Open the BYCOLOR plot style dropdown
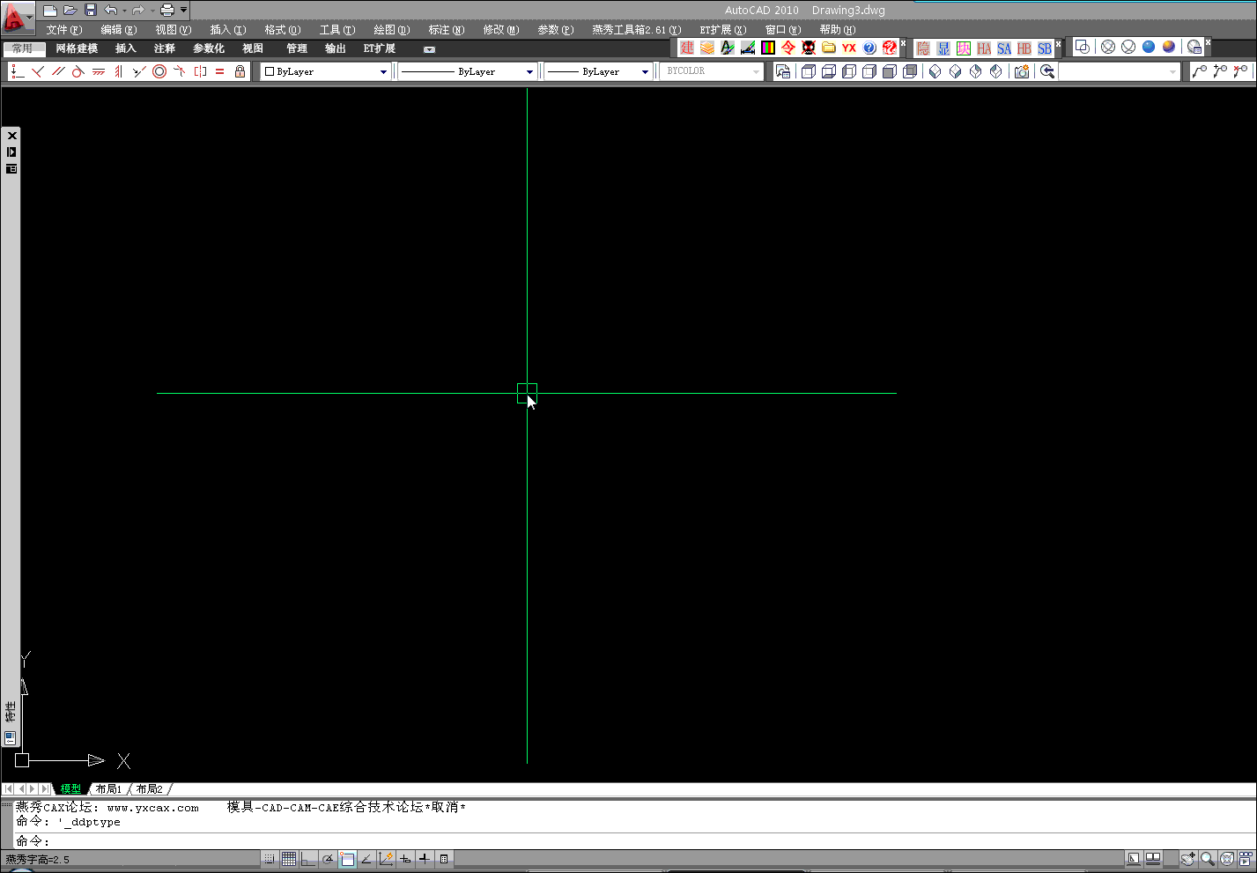This screenshot has width=1257, height=873. (x=712, y=71)
